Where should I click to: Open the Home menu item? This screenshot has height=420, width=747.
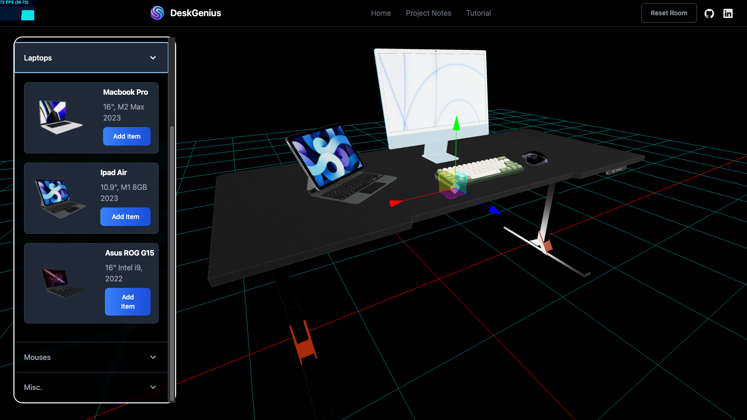point(381,13)
